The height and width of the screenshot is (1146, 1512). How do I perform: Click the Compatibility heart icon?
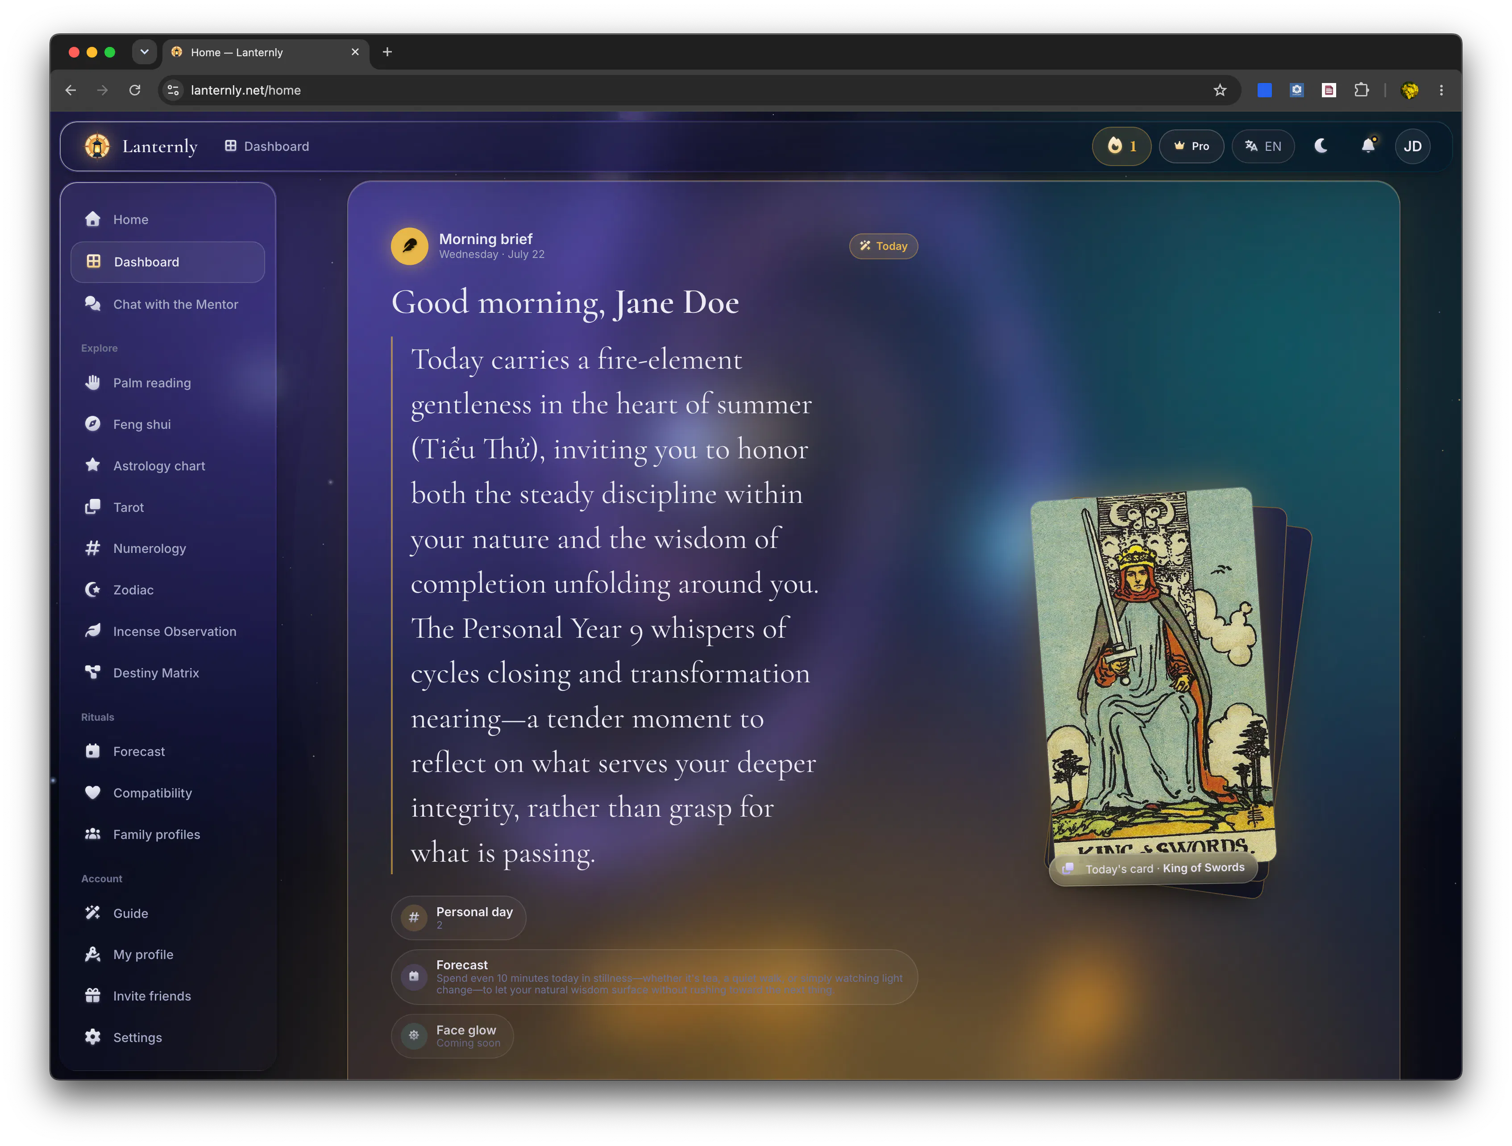coord(93,793)
